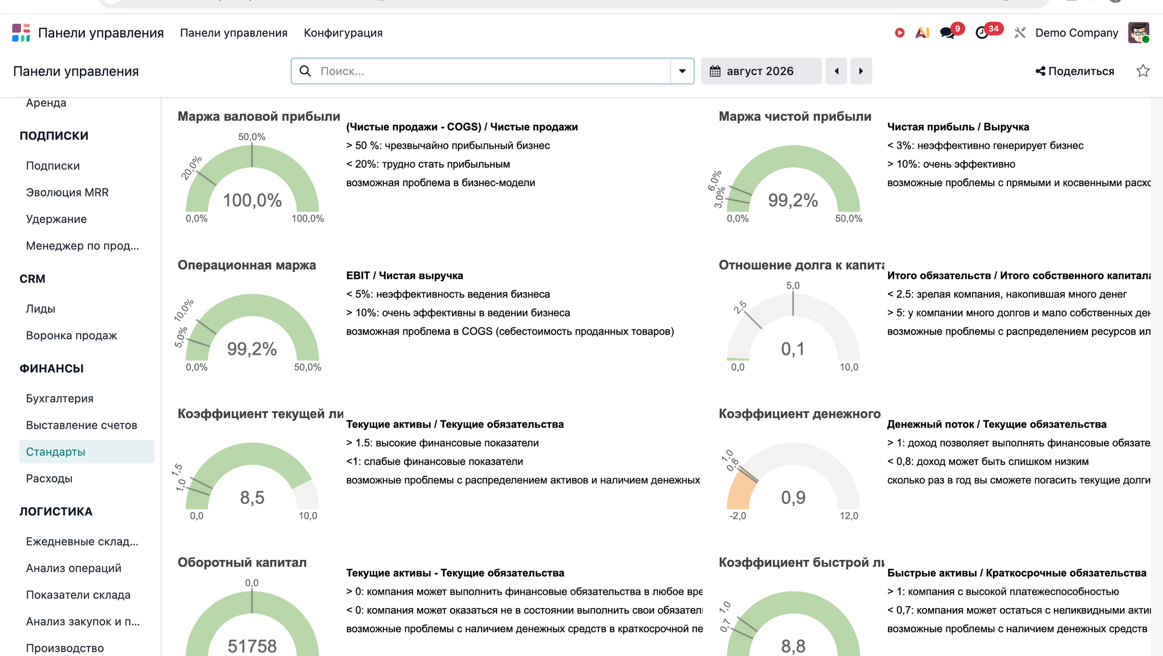Click the Операционная маржа heading

pyautogui.click(x=247, y=265)
